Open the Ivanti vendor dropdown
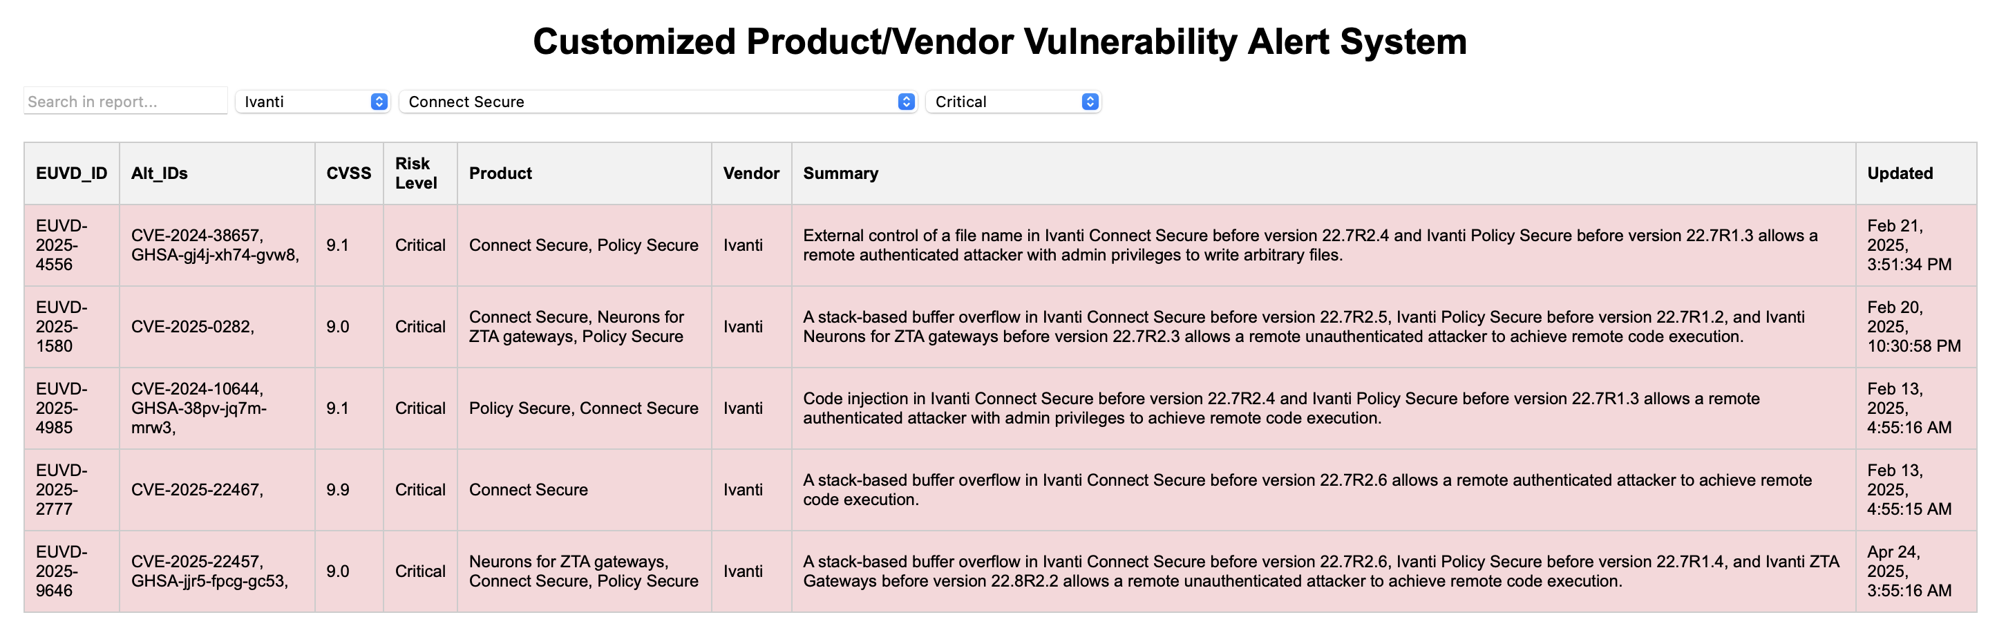Viewport: 1997px width, 626px height. click(x=312, y=102)
